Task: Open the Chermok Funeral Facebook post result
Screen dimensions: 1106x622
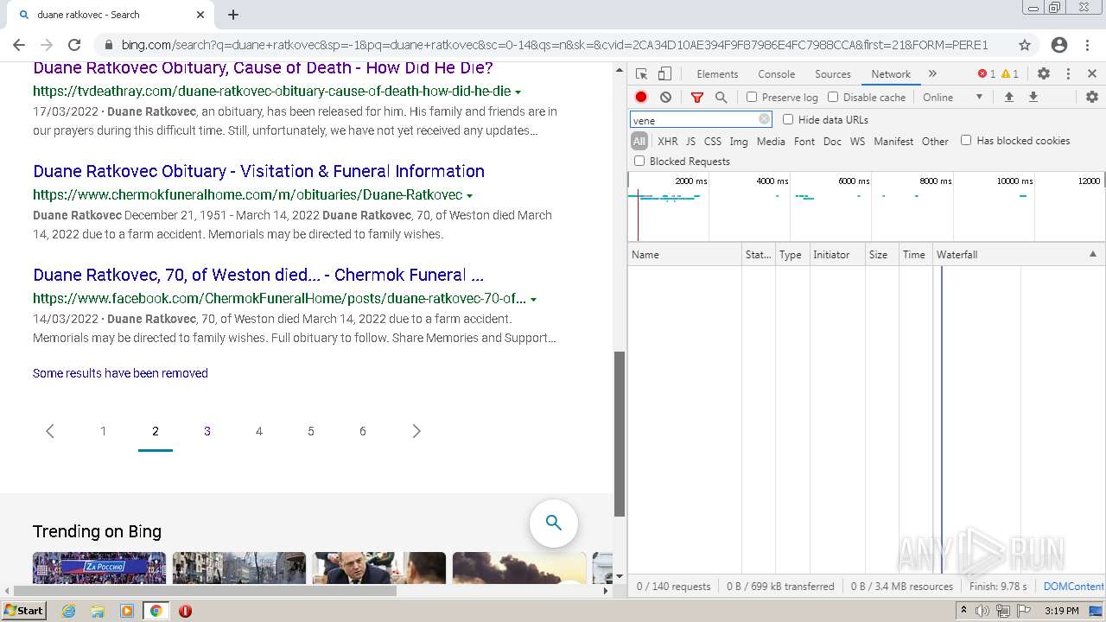Action: point(258,275)
